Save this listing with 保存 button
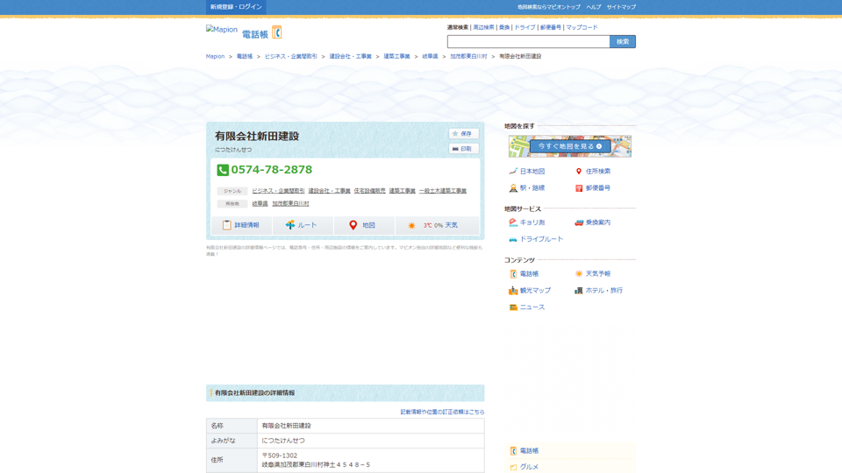842x473 pixels. click(x=463, y=134)
